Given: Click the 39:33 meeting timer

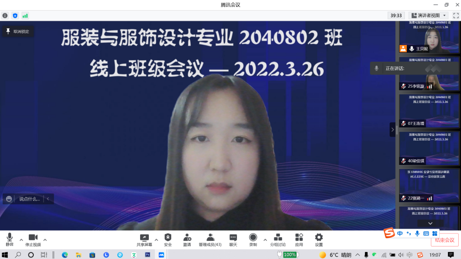Looking at the screenshot, I should pos(396,15).
